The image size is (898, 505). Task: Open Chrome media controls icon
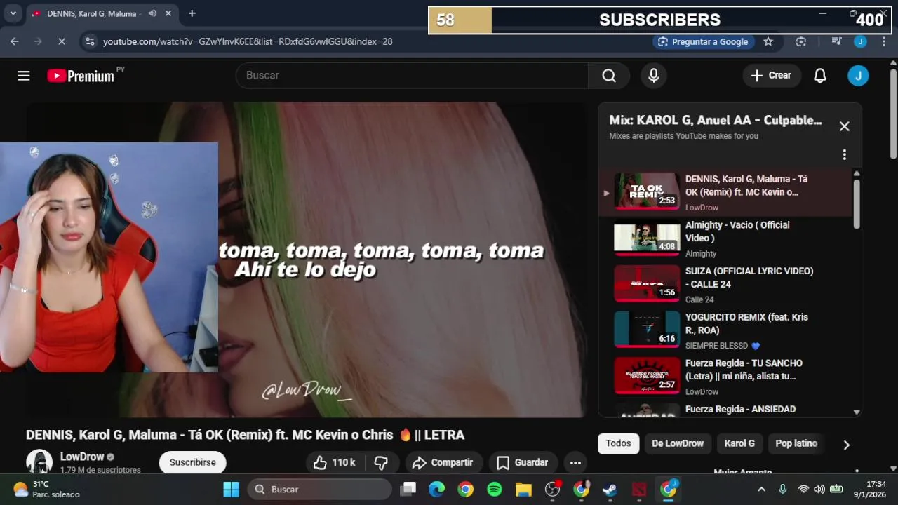[836, 41]
